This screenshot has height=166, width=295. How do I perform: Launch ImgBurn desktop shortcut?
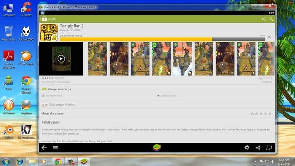point(26,107)
